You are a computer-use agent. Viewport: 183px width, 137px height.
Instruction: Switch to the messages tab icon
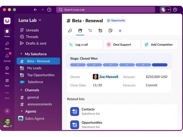[x=70, y=31]
